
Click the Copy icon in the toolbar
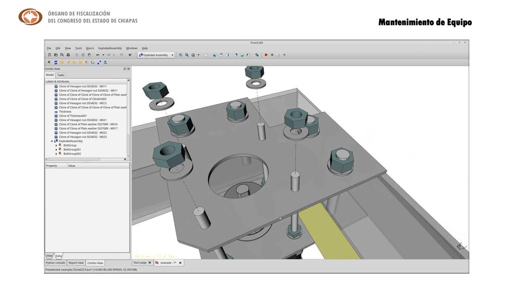pos(83,55)
